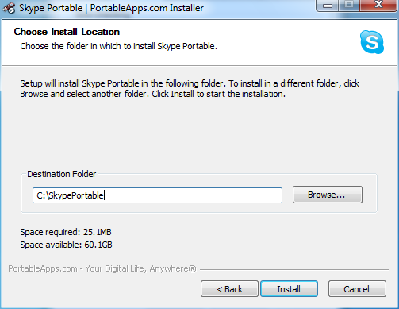This screenshot has height=309, width=399.
Task: Click the "PortableApps.com - Your Digital Life" branding text
Action: tap(102, 268)
